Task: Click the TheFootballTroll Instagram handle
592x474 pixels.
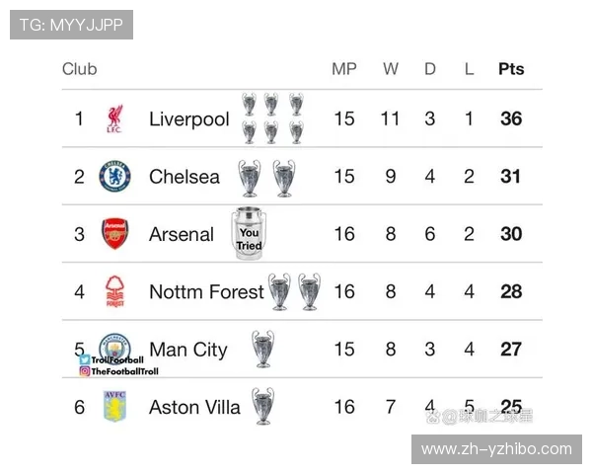Action: (x=123, y=371)
